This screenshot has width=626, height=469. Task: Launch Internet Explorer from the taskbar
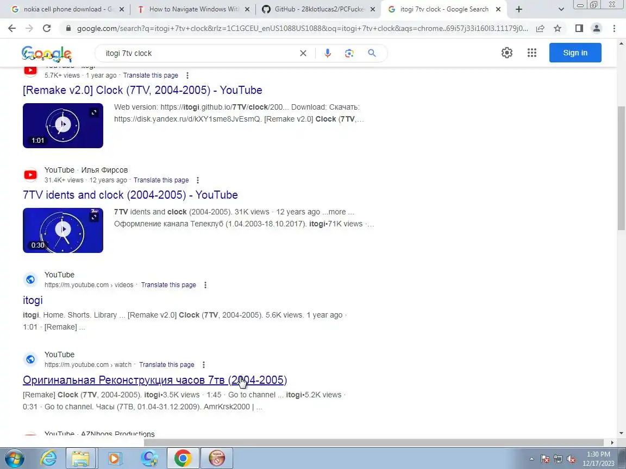(x=48, y=459)
